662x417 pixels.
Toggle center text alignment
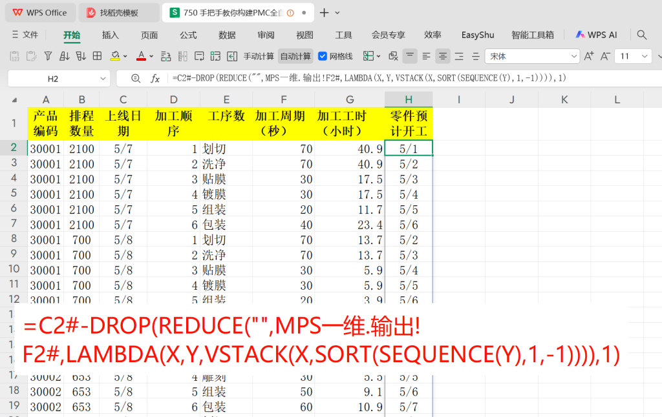[442, 56]
